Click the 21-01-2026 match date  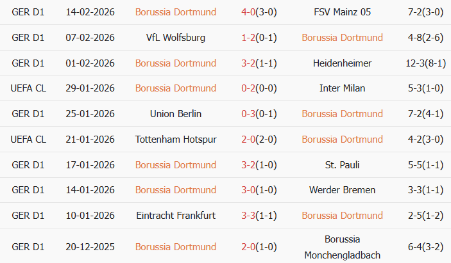click(90, 139)
